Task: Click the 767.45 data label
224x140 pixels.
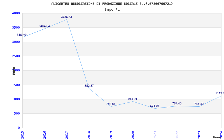Action: [177, 103]
